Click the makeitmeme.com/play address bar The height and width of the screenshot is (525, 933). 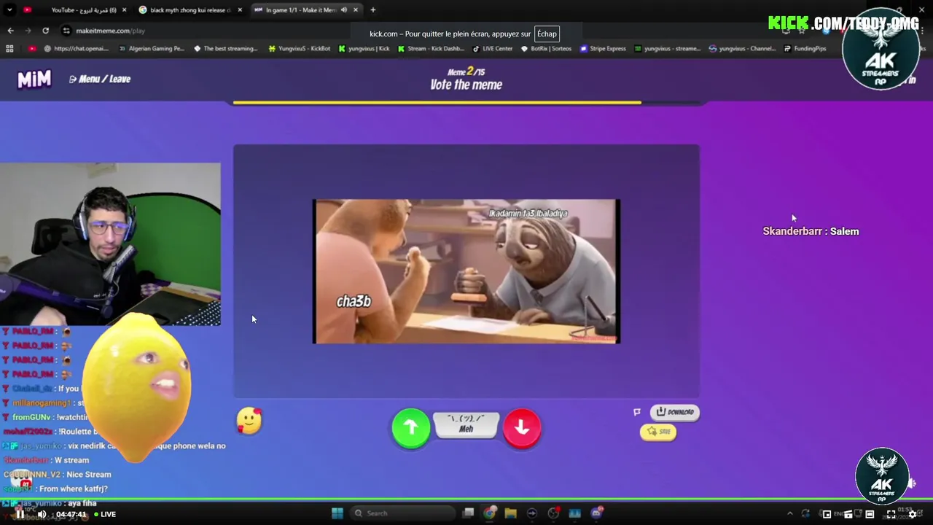(x=111, y=31)
